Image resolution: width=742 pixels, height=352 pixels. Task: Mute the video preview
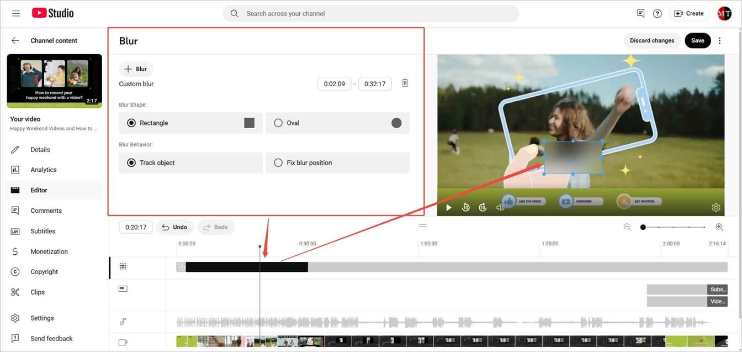pyautogui.click(x=500, y=207)
